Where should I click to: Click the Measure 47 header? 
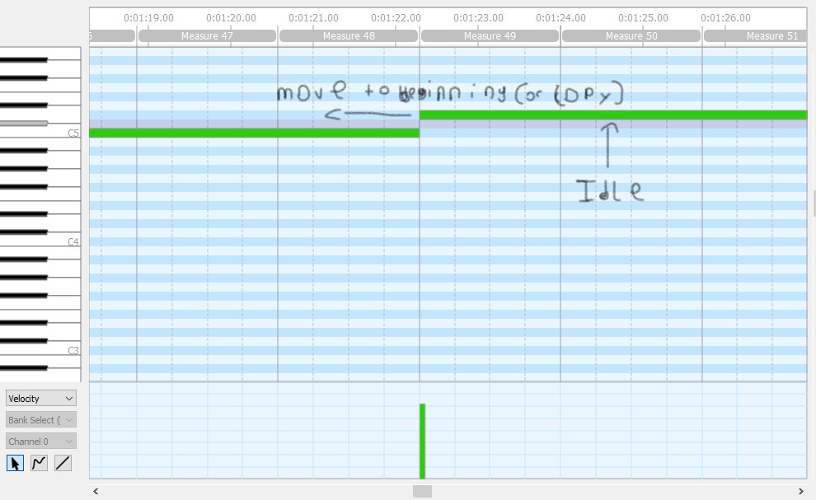pos(207,35)
